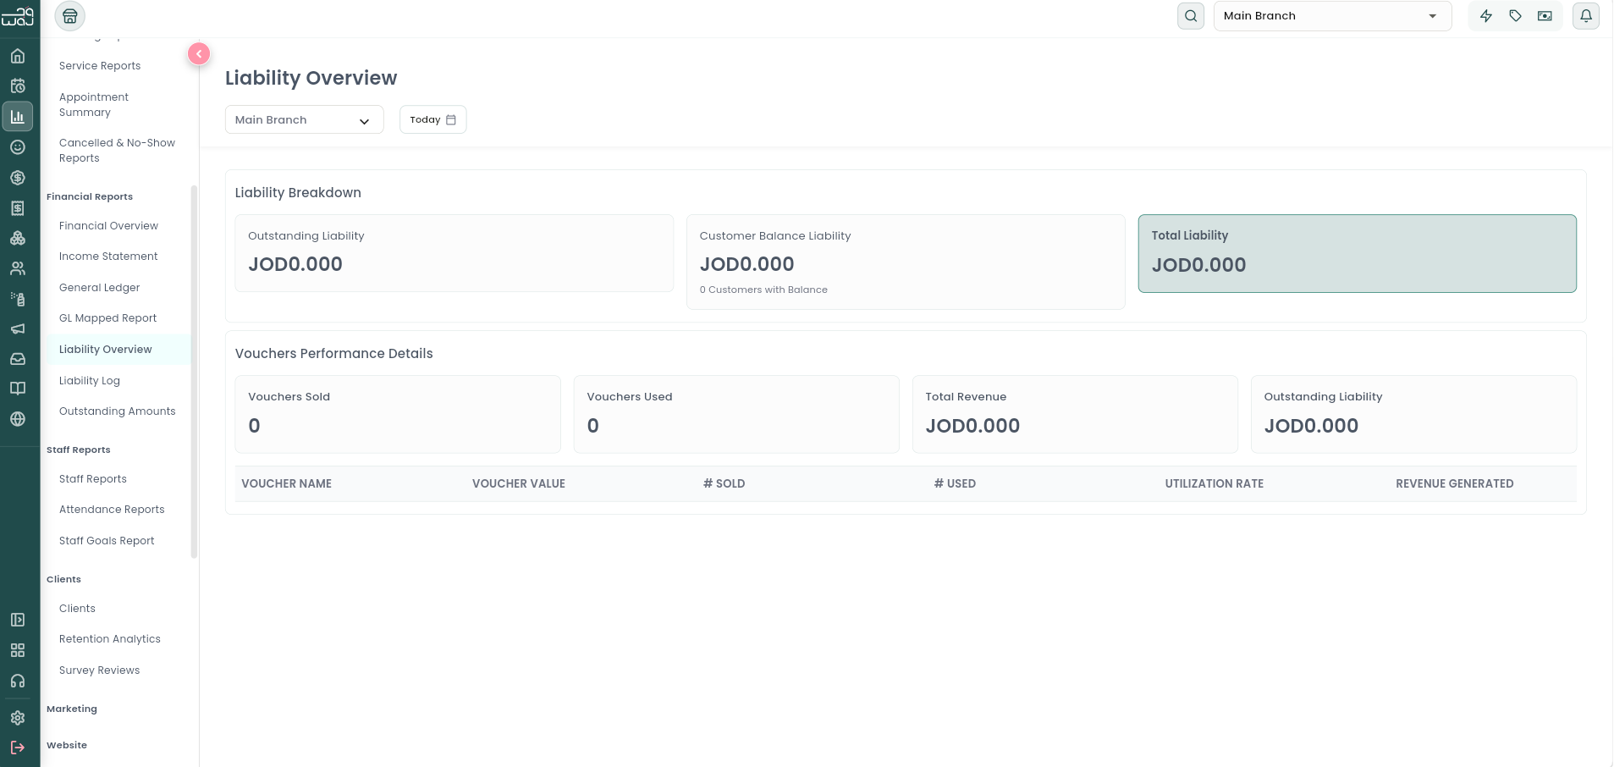Open the Today date picker

point(432,120)
